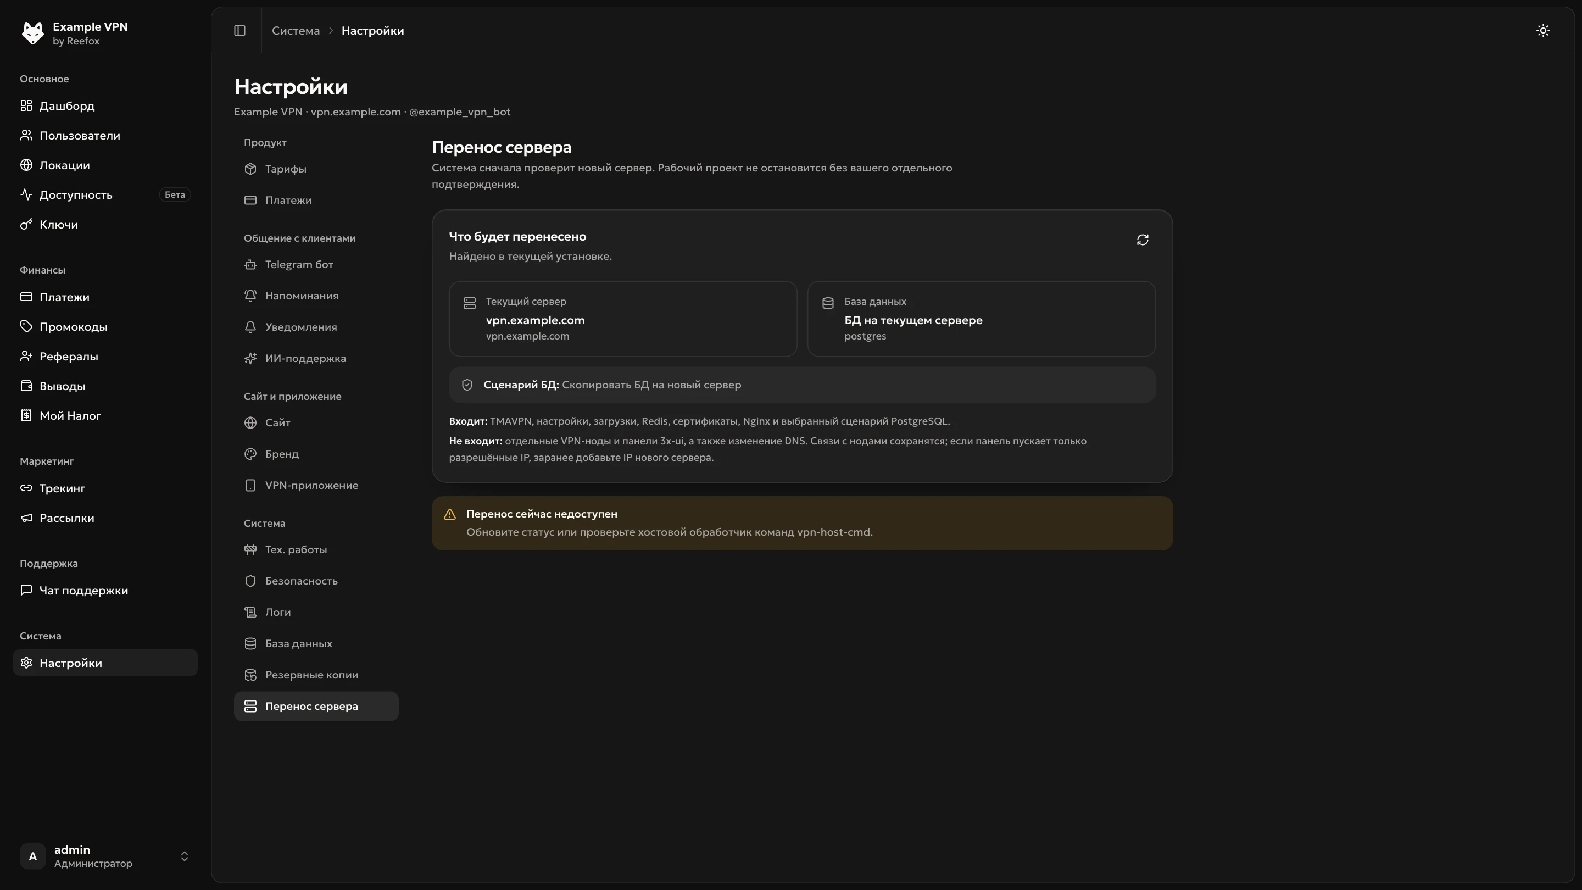Open Локации page

tap(105, 165)
